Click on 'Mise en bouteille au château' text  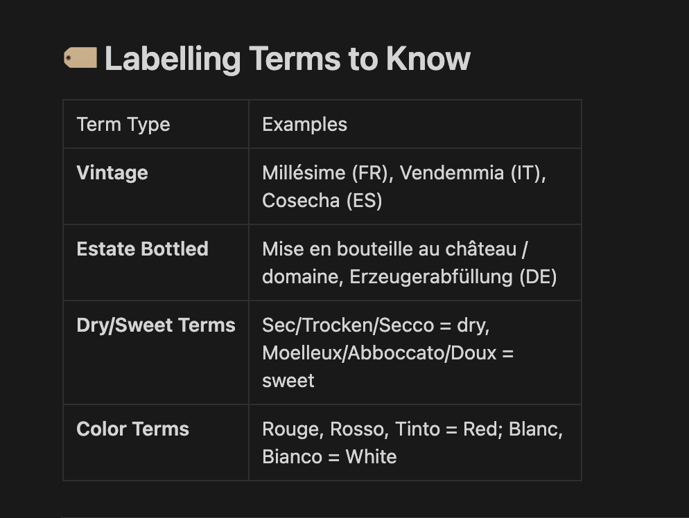coord(390,249)
